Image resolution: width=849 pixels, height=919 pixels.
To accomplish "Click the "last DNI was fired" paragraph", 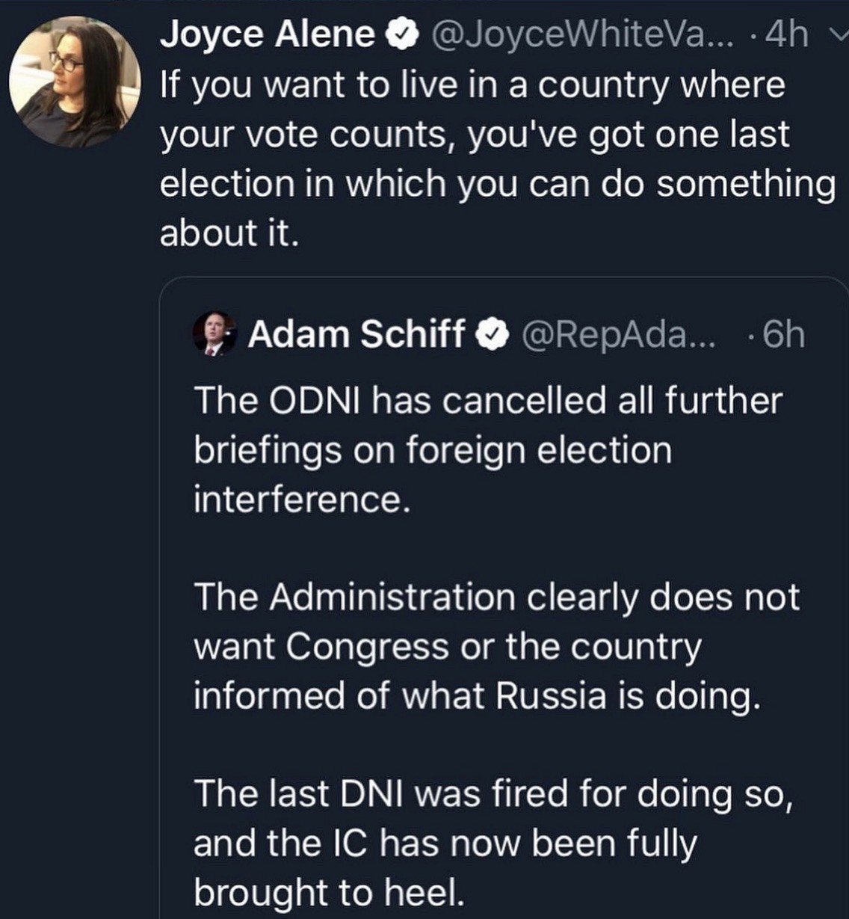I will [x=493, y=843].
